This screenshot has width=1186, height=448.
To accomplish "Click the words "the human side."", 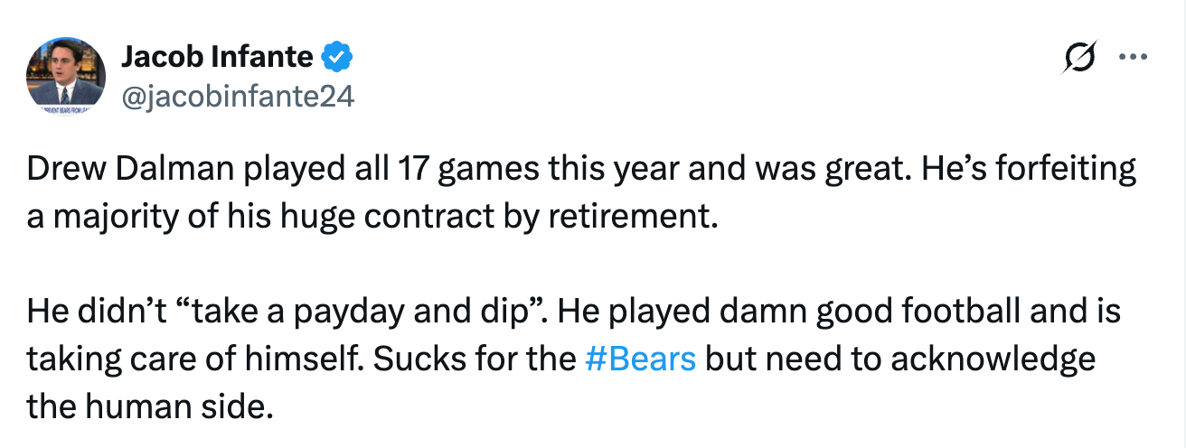I will (149, 405).
